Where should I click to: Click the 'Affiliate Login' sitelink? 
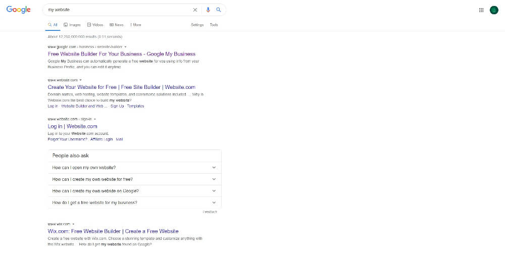102,139
